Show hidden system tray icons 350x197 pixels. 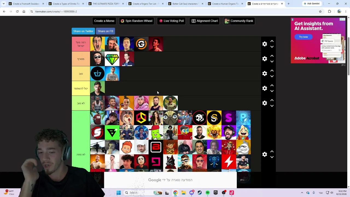pos(302,193)
